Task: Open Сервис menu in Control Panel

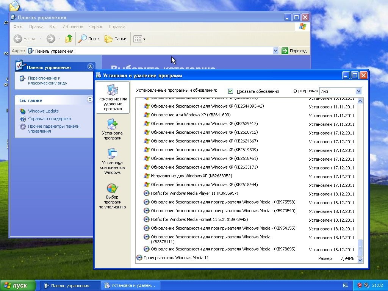Action: 96,27
